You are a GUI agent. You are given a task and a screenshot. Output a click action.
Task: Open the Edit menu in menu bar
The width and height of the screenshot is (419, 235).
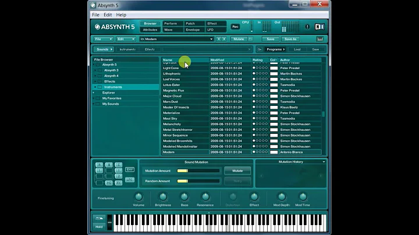click(x=108, y=15)
